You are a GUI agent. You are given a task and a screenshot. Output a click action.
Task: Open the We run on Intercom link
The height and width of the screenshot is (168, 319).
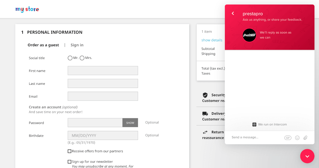[272, 125]
